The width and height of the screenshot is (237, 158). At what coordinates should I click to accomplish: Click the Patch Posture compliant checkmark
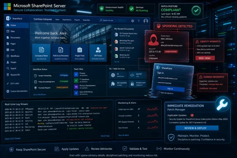click(196, 11)
